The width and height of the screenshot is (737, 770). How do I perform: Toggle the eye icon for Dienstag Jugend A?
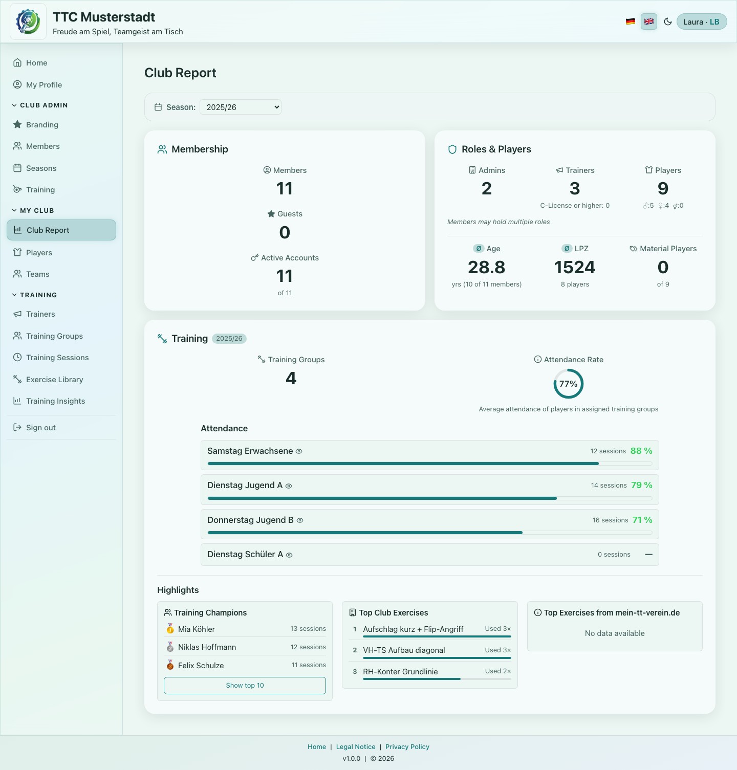point(289,486)
